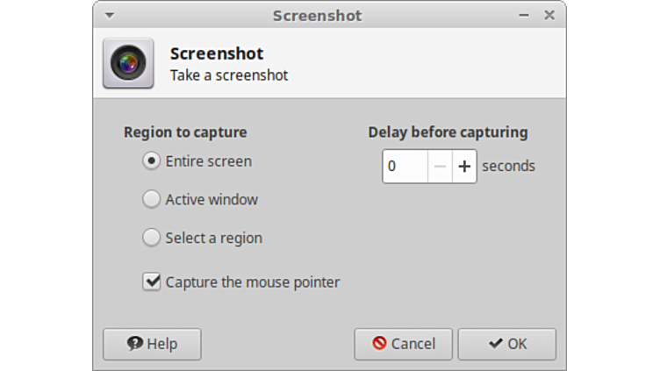660x371 pixels.
Task: Click the Take a screenshot subtitle
Action: click(x=228, y=75)
